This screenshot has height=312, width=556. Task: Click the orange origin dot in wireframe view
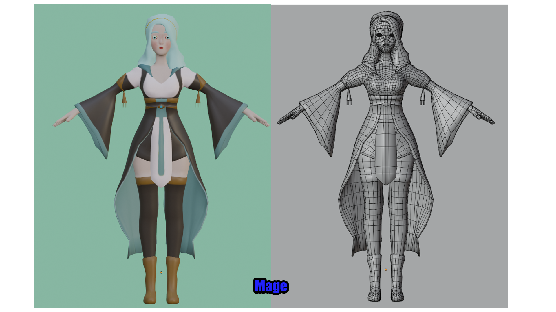pos(386,270)
